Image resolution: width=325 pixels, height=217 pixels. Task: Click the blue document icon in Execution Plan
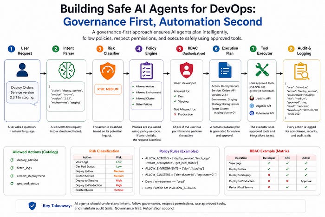click(225, 70)
